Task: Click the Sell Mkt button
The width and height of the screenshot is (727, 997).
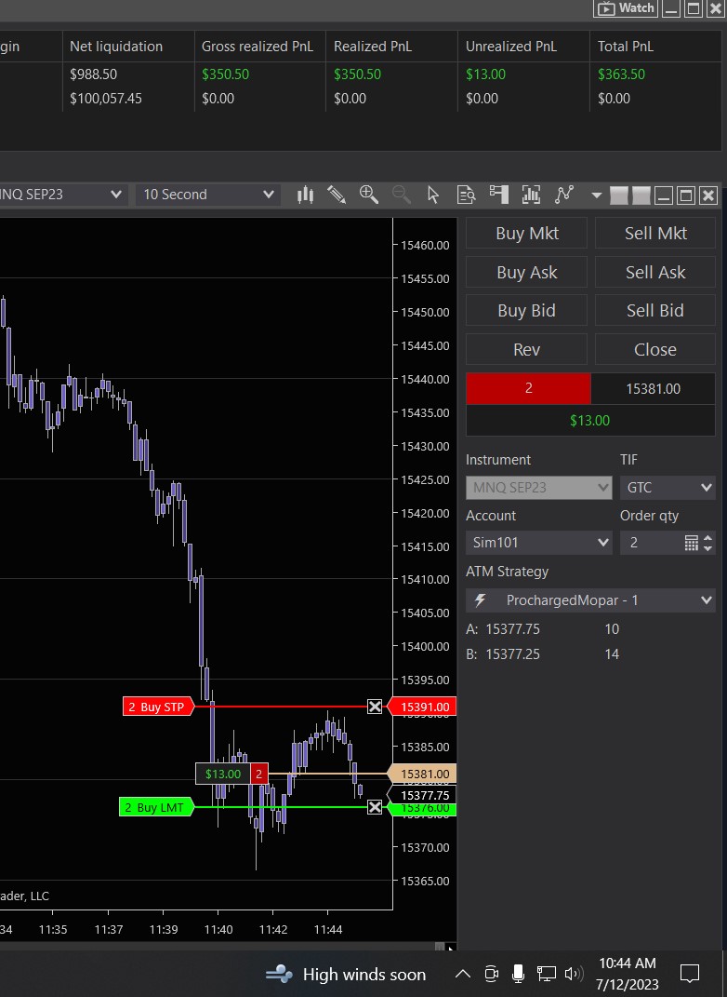Action: point(655,234)
